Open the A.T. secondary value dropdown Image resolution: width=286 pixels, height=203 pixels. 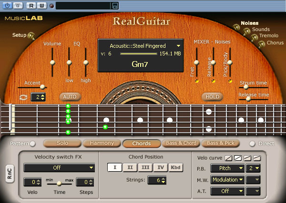[253, 191]
